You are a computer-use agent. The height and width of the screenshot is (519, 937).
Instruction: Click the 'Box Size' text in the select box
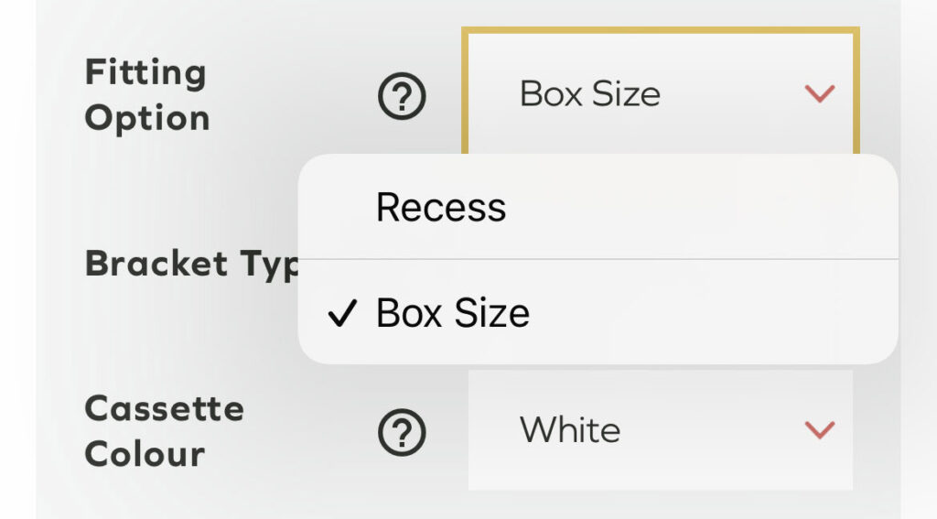589,93
